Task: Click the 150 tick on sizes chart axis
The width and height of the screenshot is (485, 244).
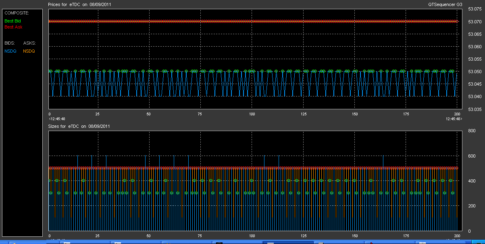Action: 355,236
